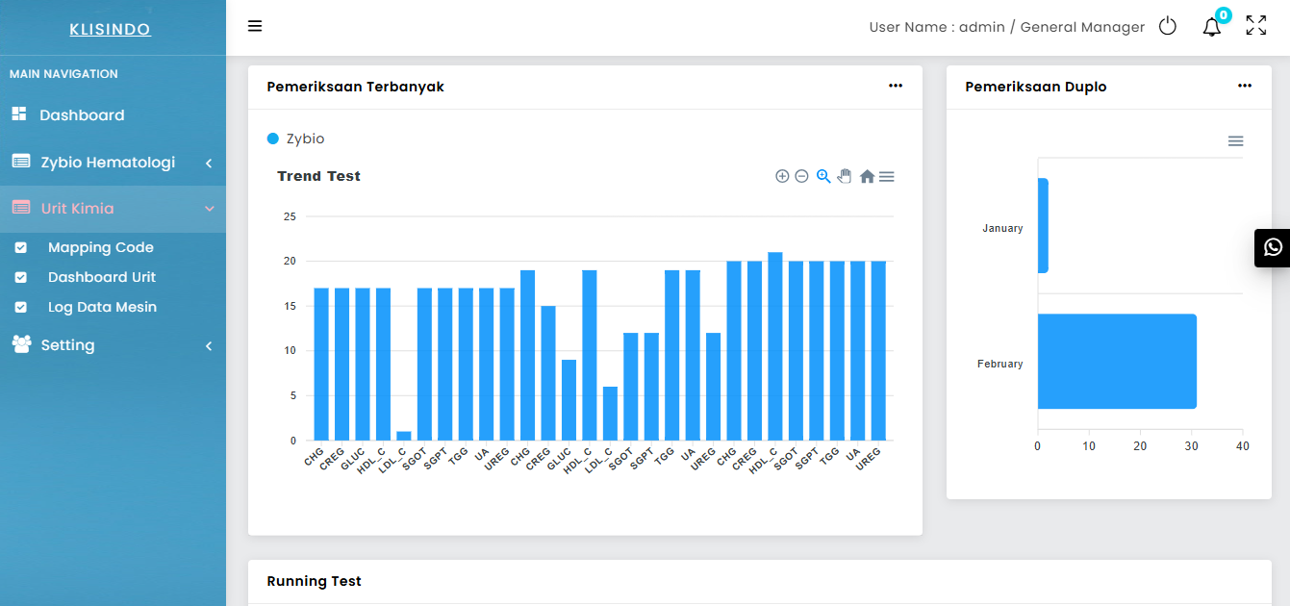Reset chart zoom with home icon
Viewport: 1290px width, 606px height.
[867, 176]
